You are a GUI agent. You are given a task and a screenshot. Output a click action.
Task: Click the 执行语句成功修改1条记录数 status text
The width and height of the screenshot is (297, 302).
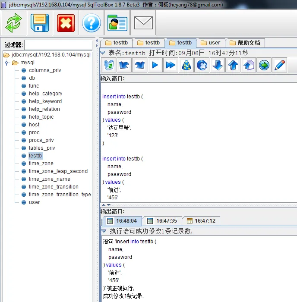click(151, 231)
